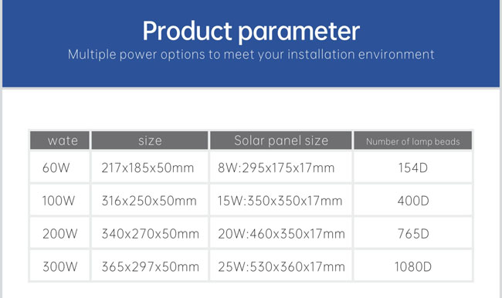Click the 365x297x50mm size cell
Viewport: 502px width, 298px height.
click(x=150, y=266)
